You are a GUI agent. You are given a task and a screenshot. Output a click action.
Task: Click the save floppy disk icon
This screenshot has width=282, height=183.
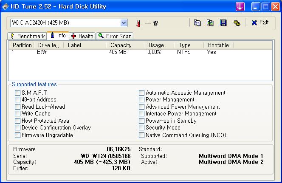pyautogui.click(x=223, y=23)
